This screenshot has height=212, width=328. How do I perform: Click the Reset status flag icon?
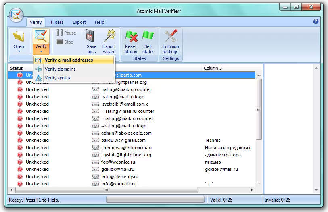pos(131,37)
